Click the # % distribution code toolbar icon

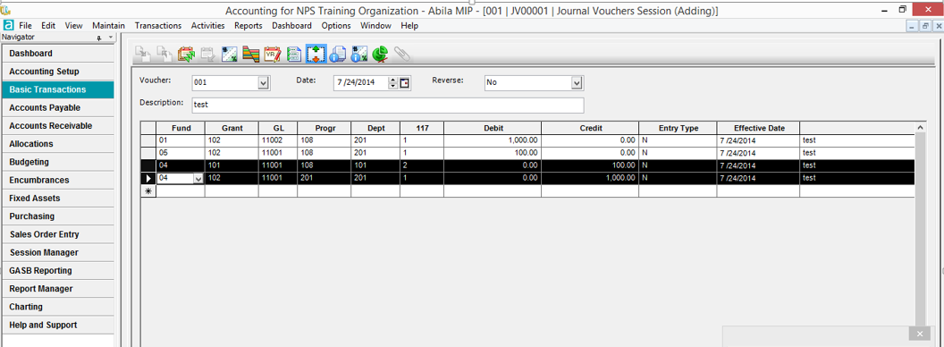[230, 55]
